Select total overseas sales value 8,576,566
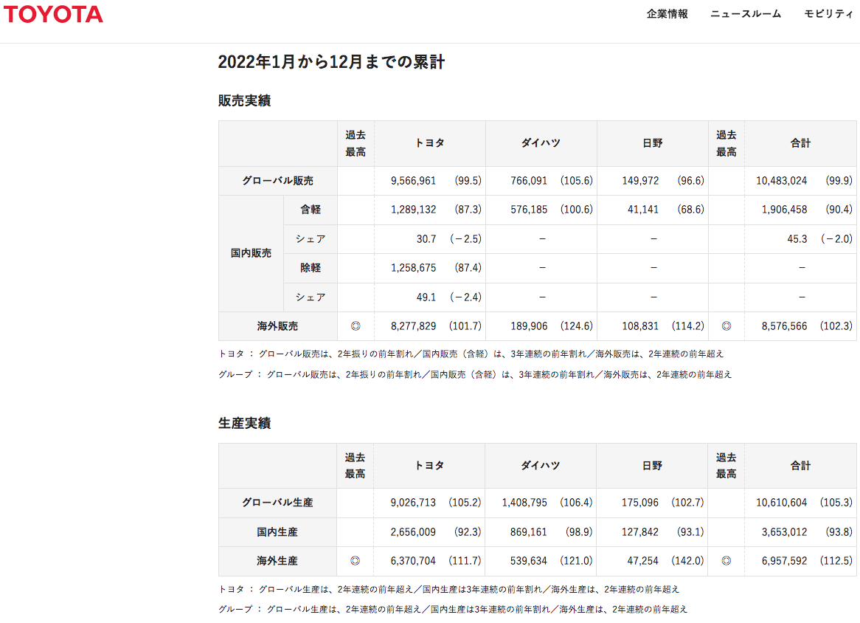Screen dimensions: 860x623 coord(784,326)
